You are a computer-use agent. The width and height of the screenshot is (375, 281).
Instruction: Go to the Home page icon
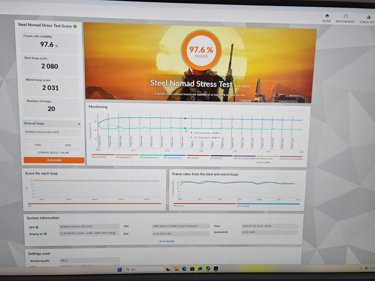(x=327, y=16)
